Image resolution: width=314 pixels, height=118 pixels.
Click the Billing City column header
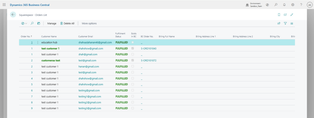tap(275, 36)
